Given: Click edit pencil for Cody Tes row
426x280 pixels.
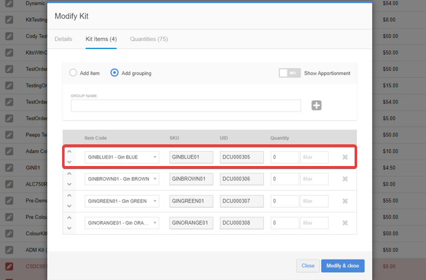Looking at the screenshot, I should pos(9,36).
